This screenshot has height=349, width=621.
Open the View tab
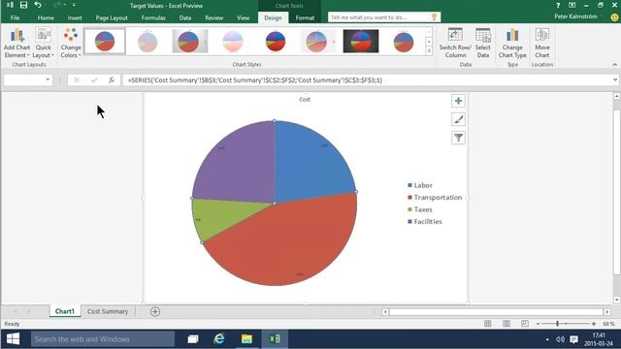point(244,17)
